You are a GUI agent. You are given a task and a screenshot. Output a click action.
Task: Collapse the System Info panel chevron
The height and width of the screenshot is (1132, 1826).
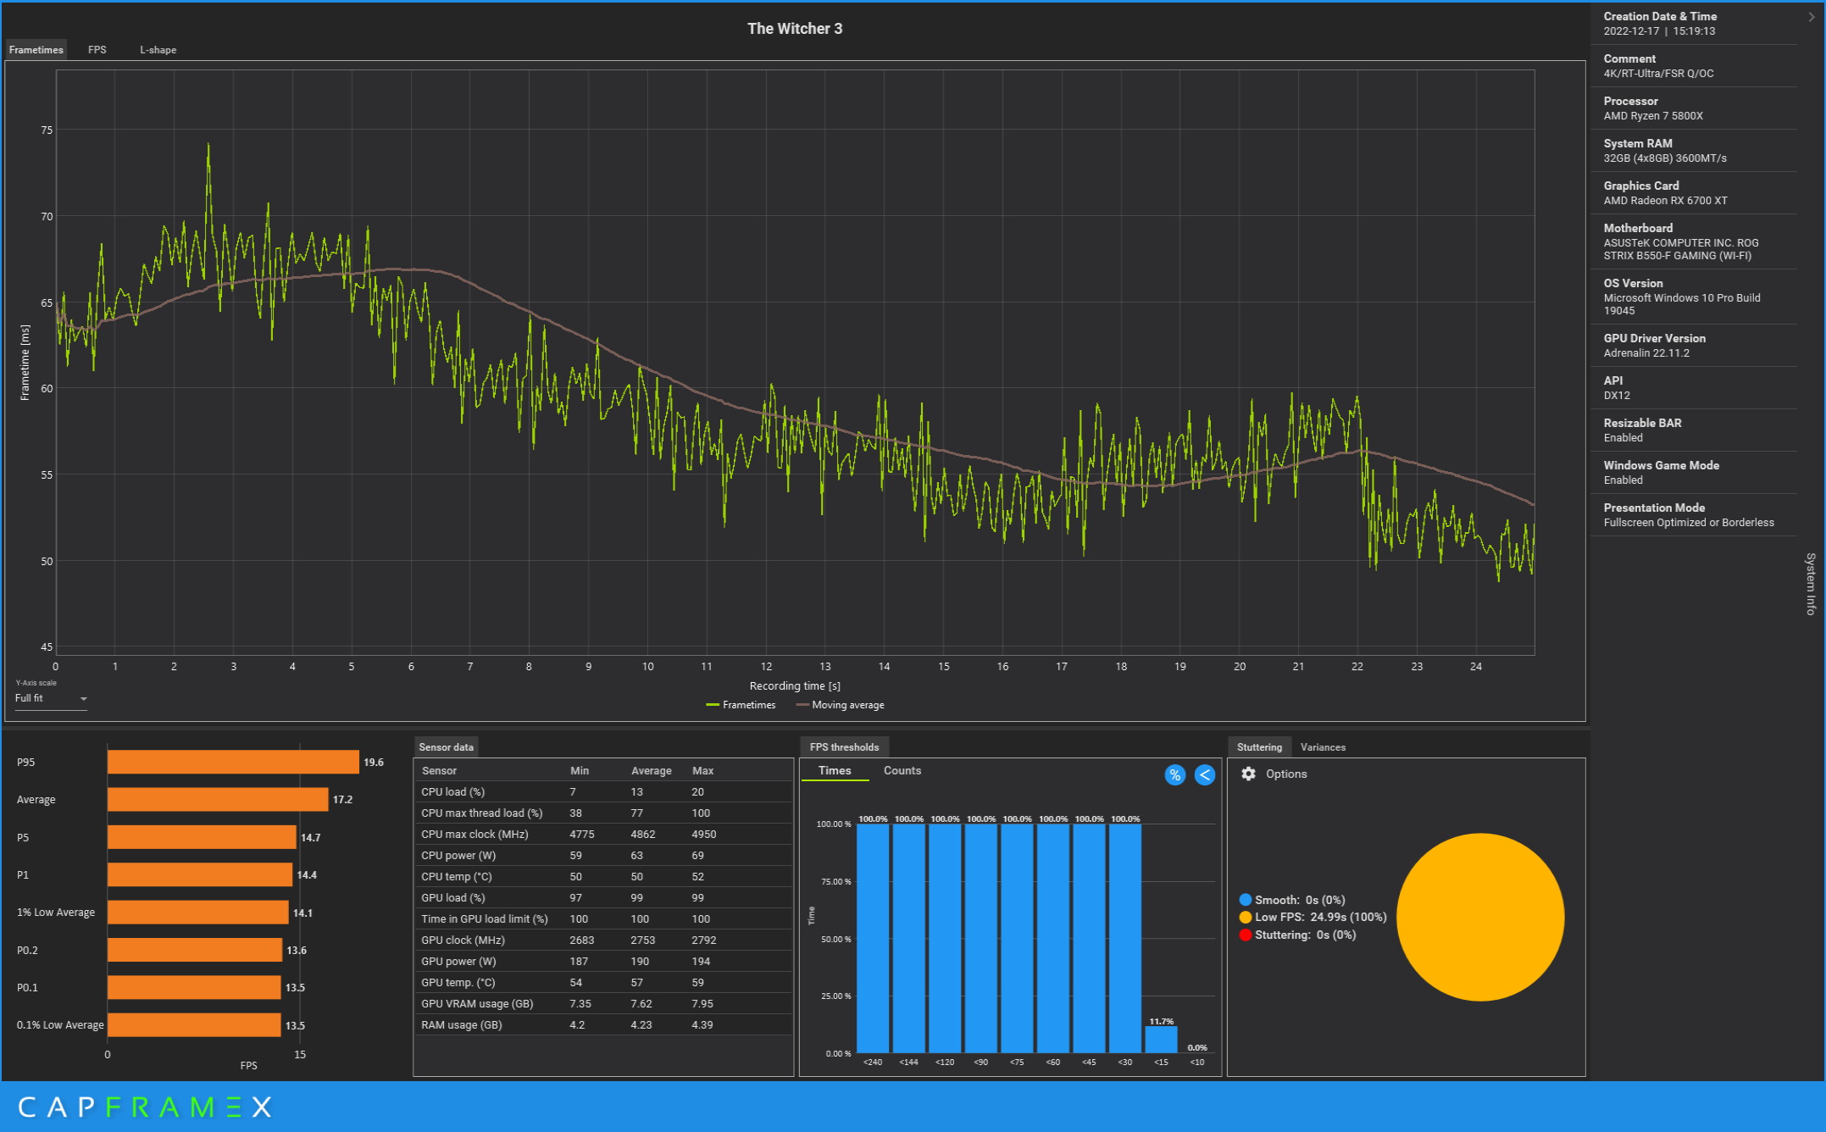(1812, 16)
